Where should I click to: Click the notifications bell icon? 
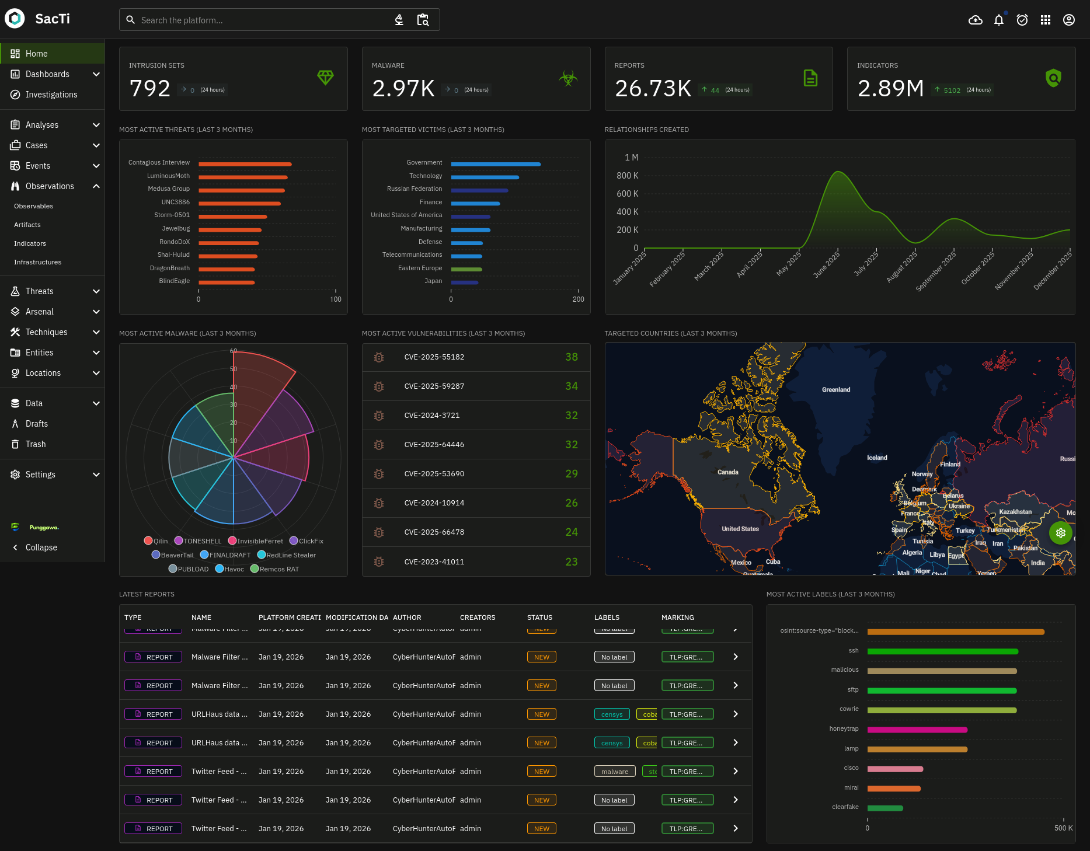pyautogui.click(x=998, y=19)
